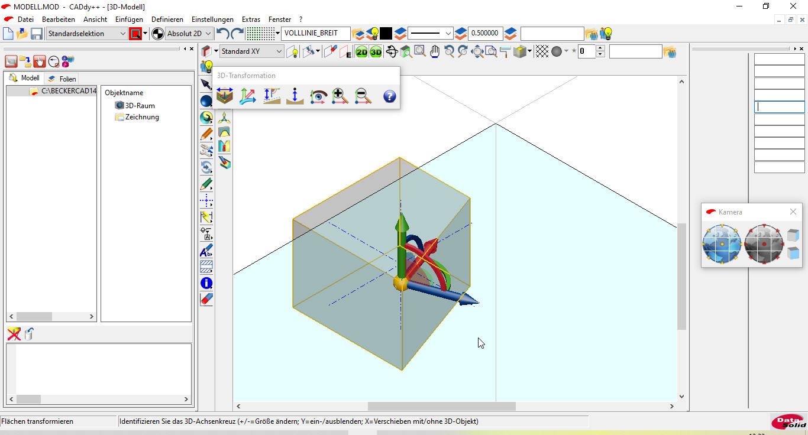Click the zoom-all arrows magnifier icon

click(477, 52)
